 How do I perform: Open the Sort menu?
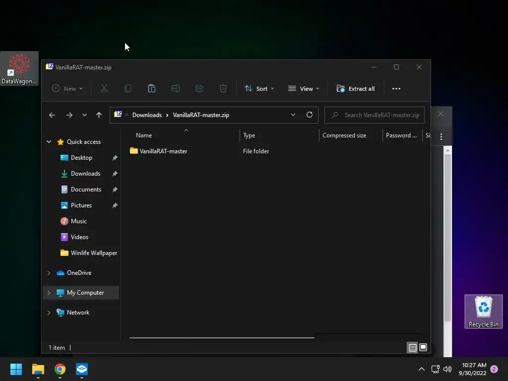pos(259,88)
